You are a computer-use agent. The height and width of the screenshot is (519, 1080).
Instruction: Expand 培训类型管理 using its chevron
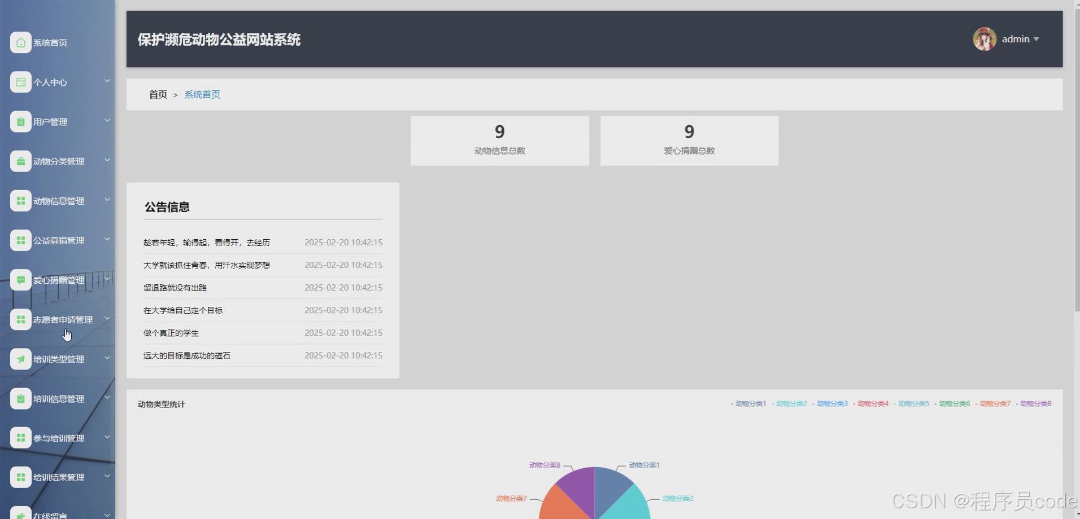click(107, 358)
